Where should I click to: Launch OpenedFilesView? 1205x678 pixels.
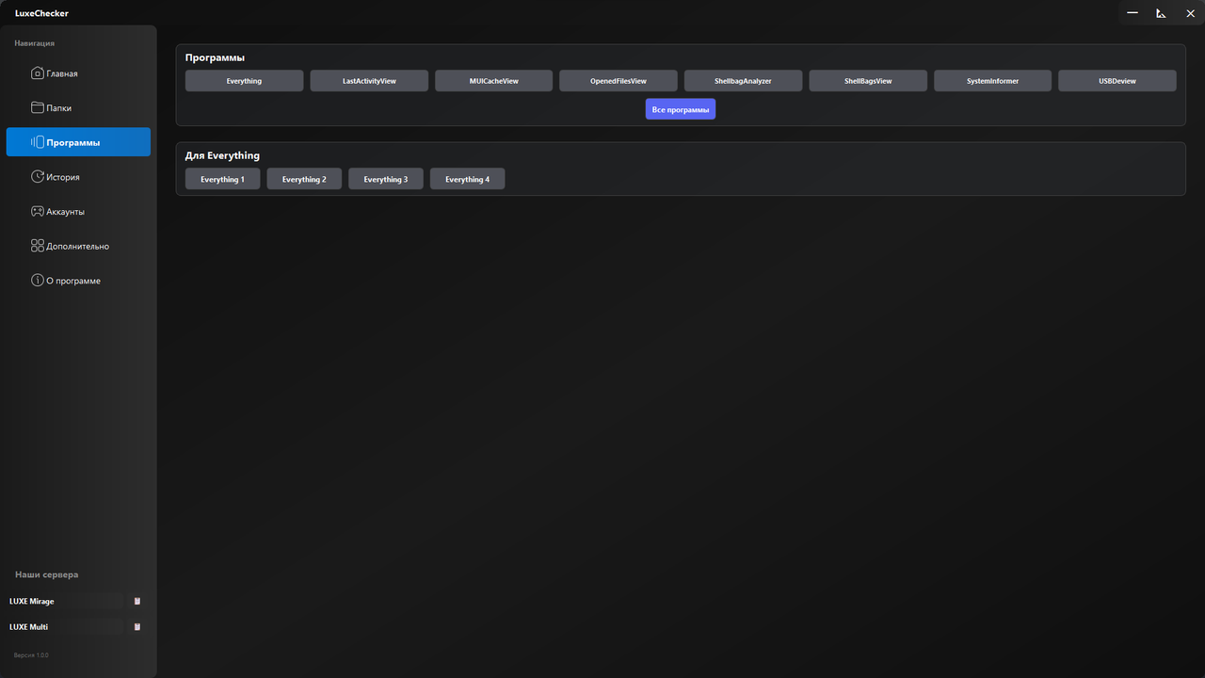[619, 81]
